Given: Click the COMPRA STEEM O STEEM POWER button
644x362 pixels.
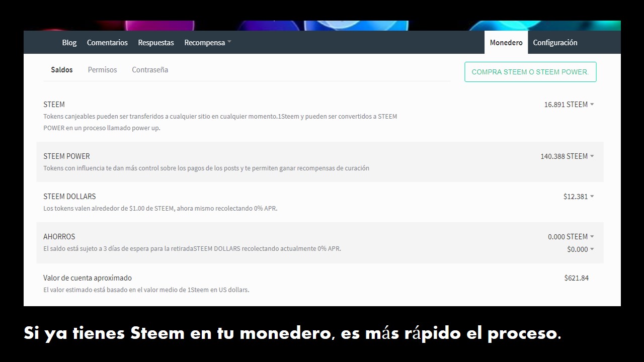Looking at the screenshot, I should [530, 72].
